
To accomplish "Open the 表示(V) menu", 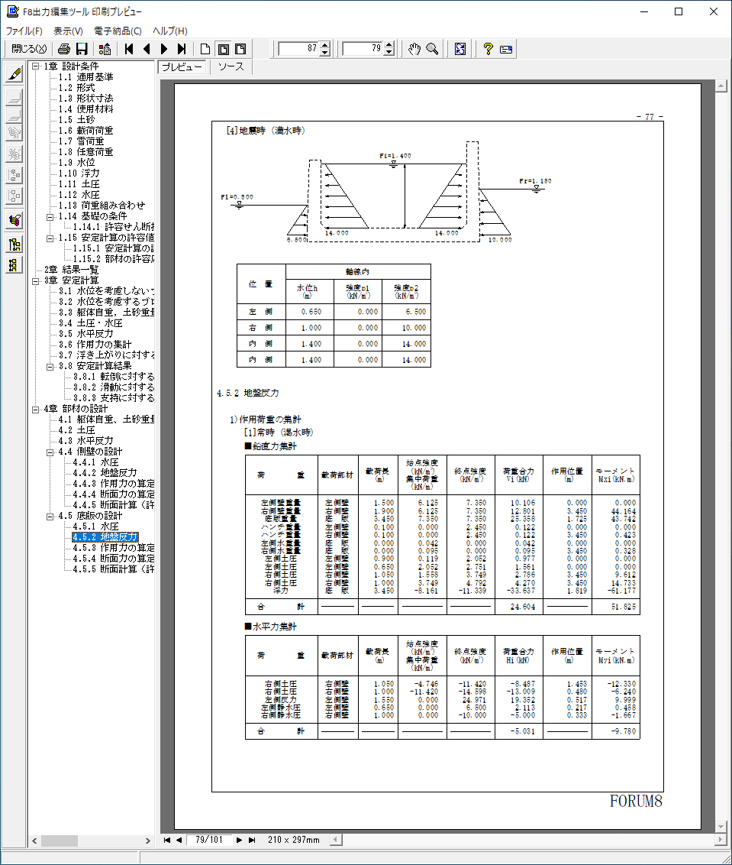I will pyautogui.click(x=68, y=31).
